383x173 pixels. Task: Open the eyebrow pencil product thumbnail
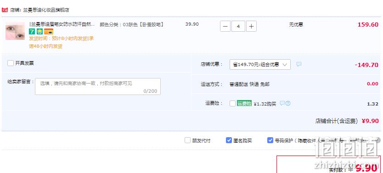[15, 31]
